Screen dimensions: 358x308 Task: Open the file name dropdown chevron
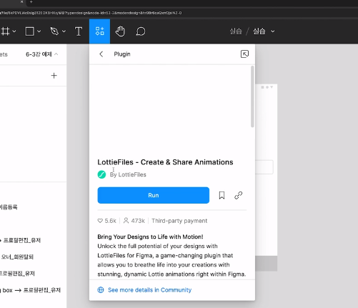click(x=273, y=31)
